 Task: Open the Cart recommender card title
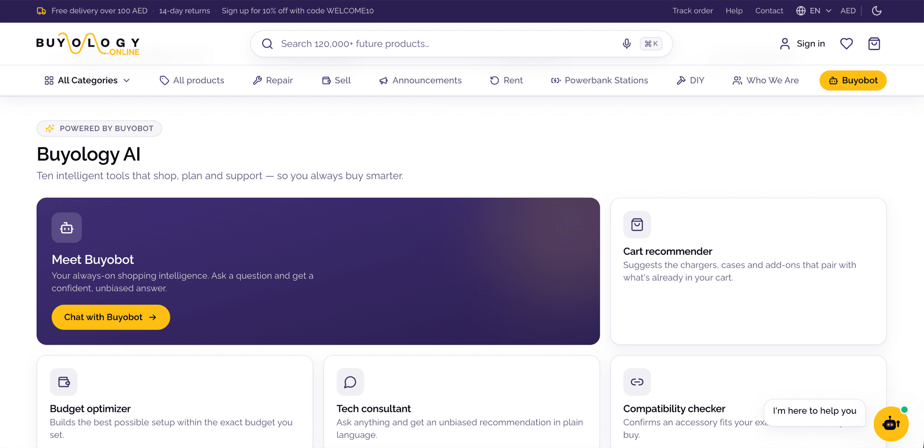(667, 251)
